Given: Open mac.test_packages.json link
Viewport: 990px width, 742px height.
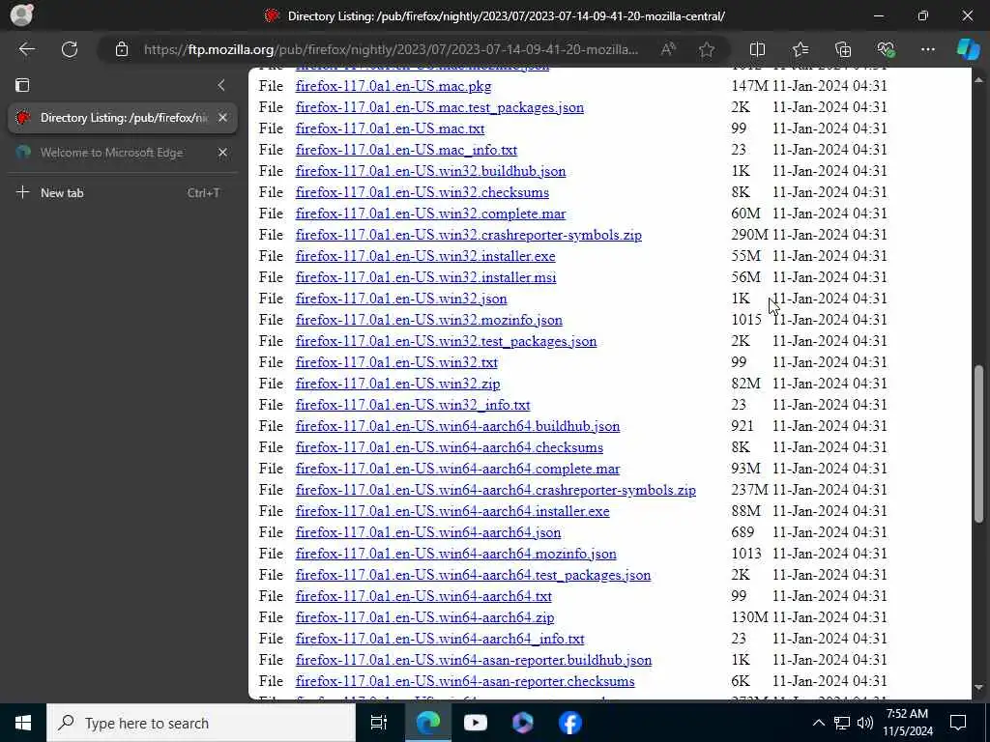Looking at the screenshot, I should (440, 107).
